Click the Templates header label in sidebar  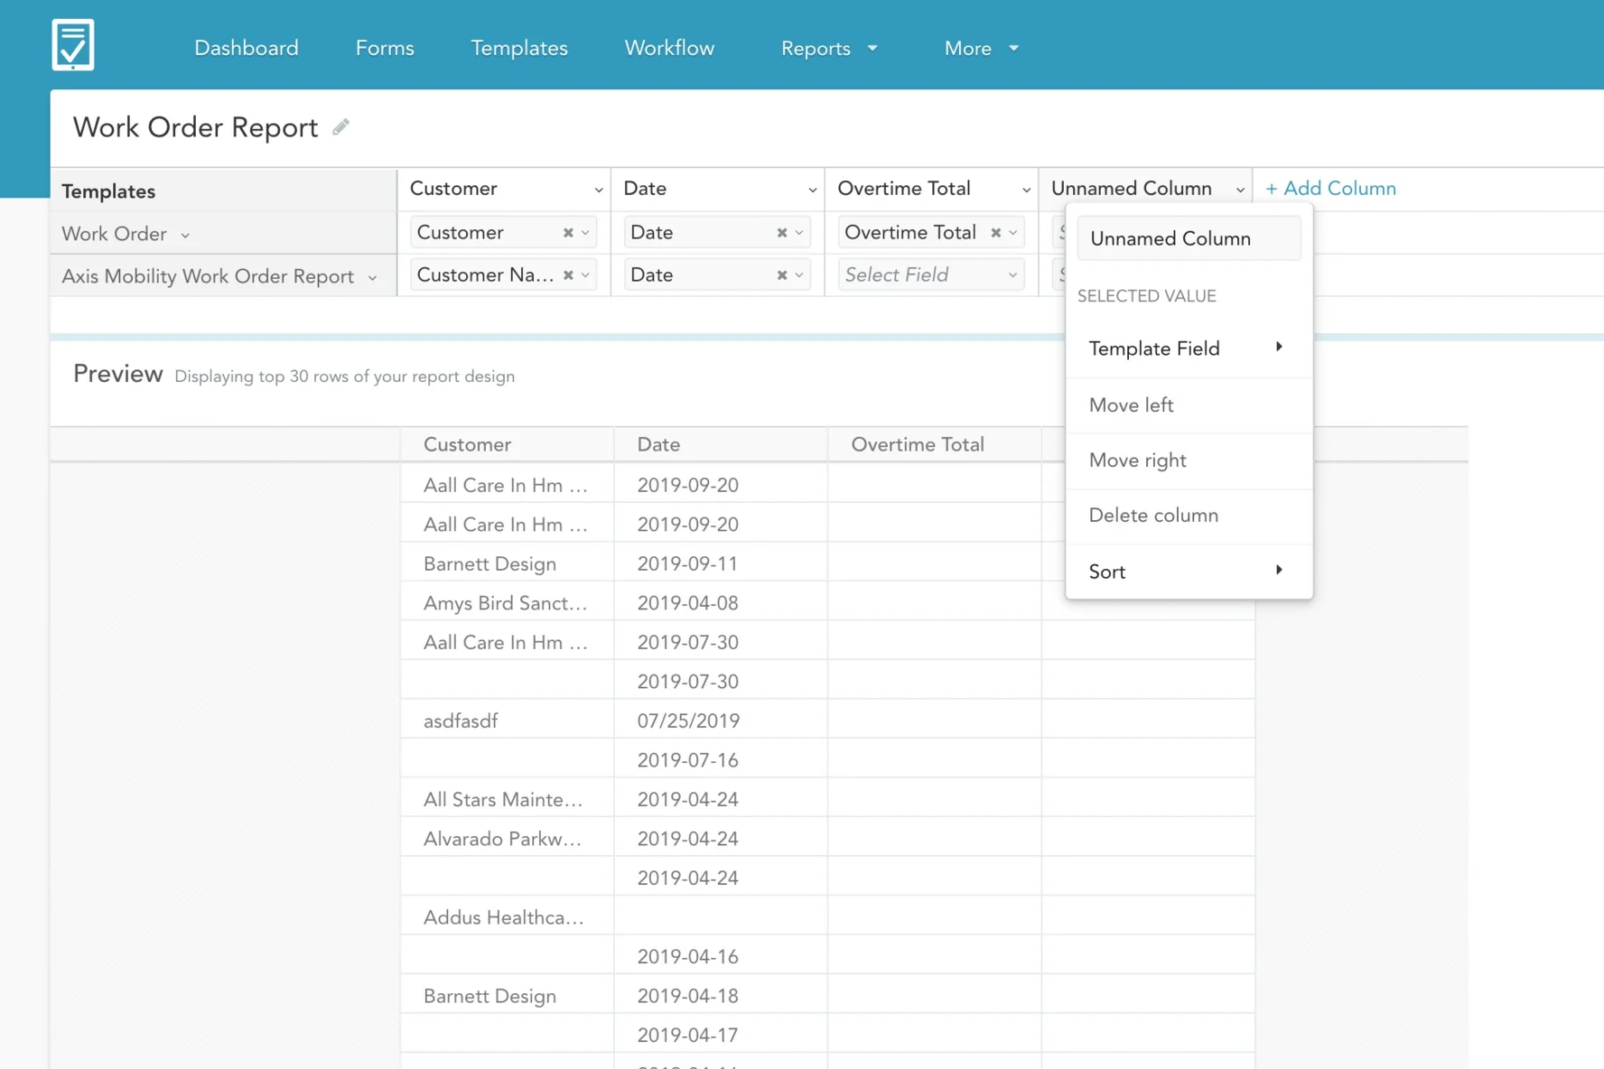click(x=108, y=191)
